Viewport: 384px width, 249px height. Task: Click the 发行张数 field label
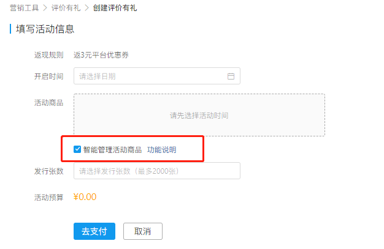[48, 171]
